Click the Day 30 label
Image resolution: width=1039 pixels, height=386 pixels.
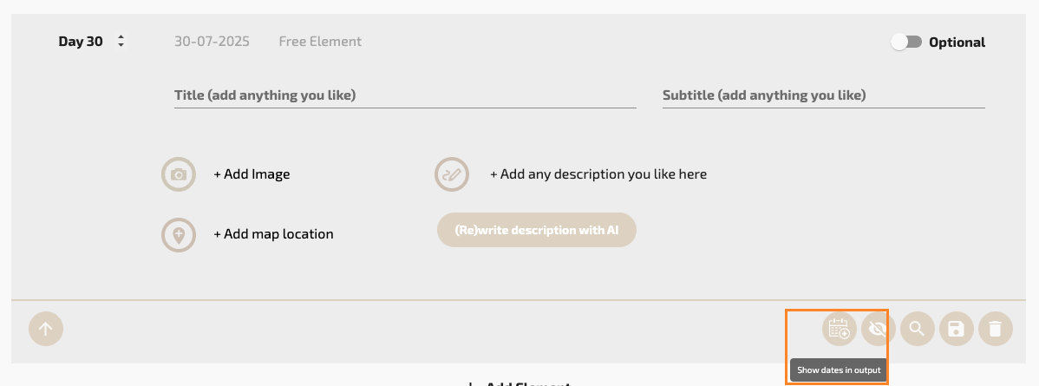point(81,42)
